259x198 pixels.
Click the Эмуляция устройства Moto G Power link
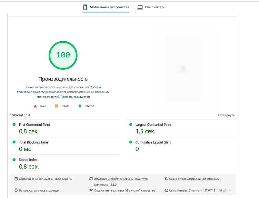click(121, 179)
